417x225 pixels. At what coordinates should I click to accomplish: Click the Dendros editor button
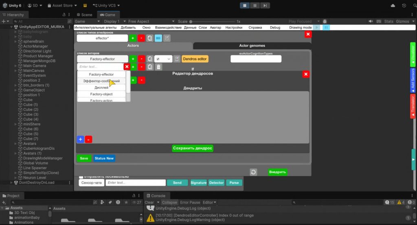(195, 59)
